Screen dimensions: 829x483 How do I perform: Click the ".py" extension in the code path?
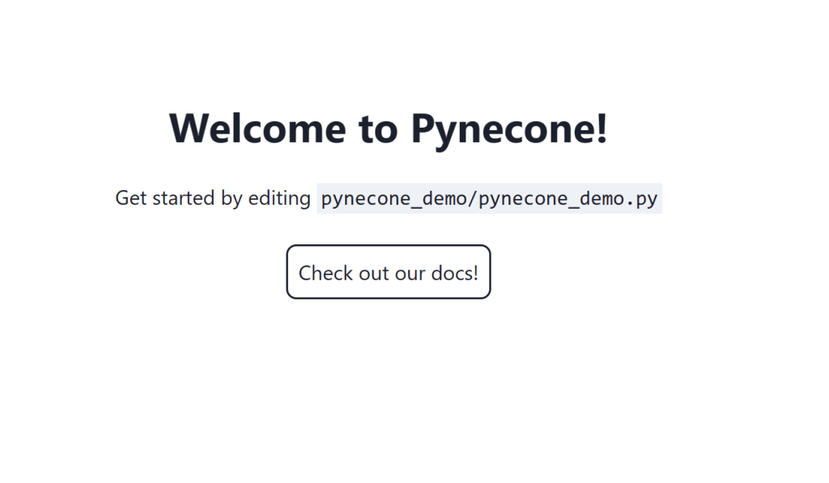[x=642, y=198]
